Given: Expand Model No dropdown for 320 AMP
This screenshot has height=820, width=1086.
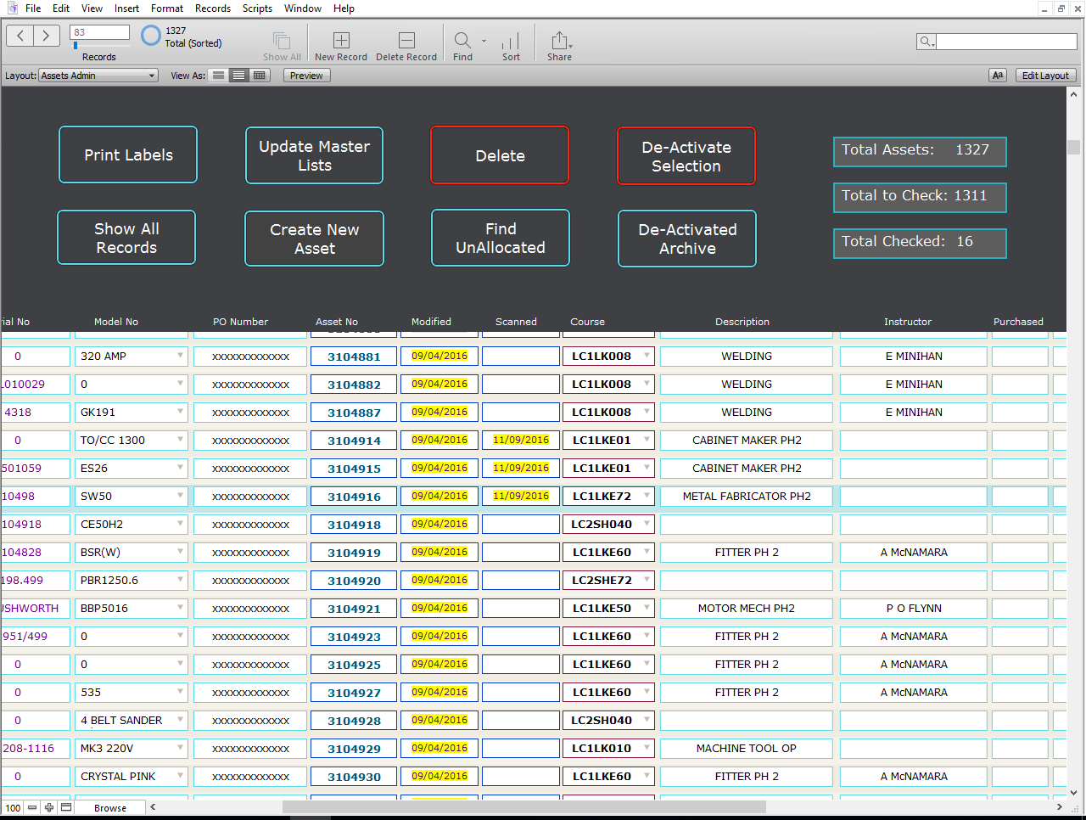Looking at the screenshot, I should [x=180, y=356].
